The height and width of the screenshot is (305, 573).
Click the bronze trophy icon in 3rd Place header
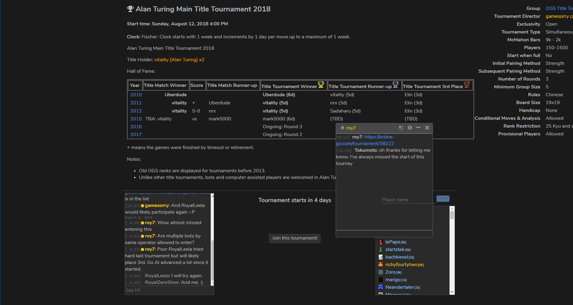[x=467, y=85]
